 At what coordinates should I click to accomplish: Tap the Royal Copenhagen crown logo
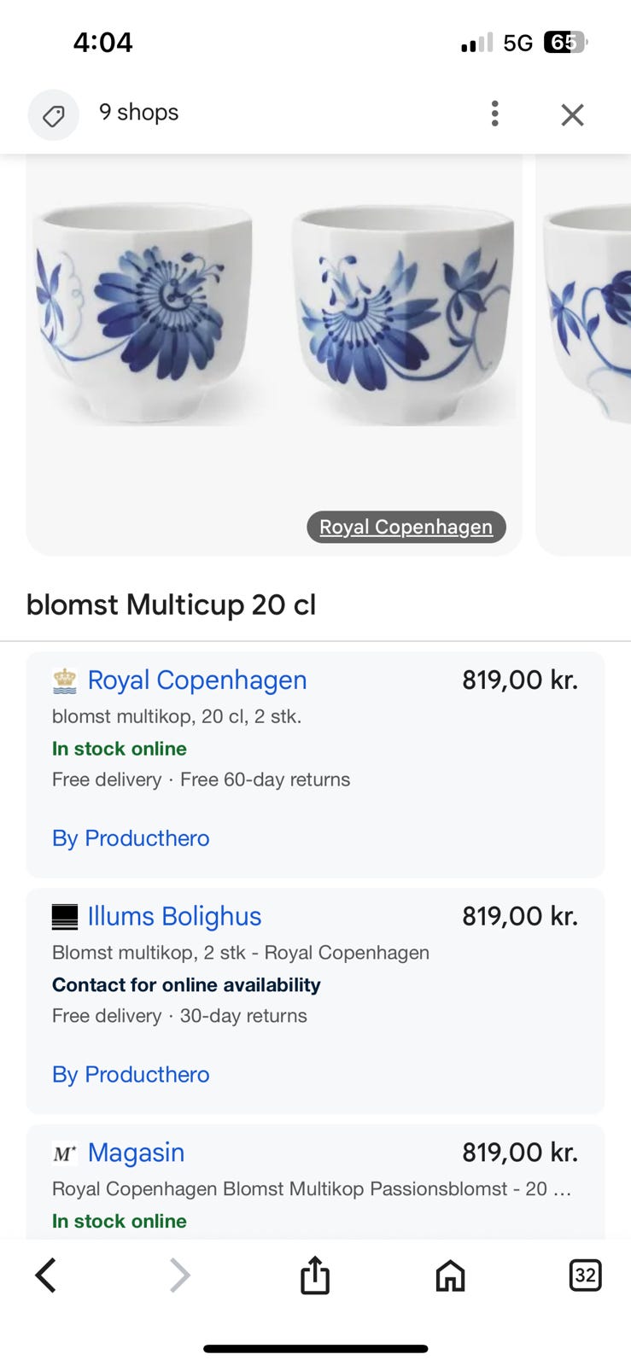pos(65,680)
